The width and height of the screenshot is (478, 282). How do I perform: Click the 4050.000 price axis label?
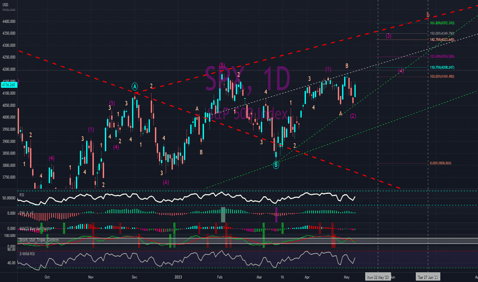(9, 106)
